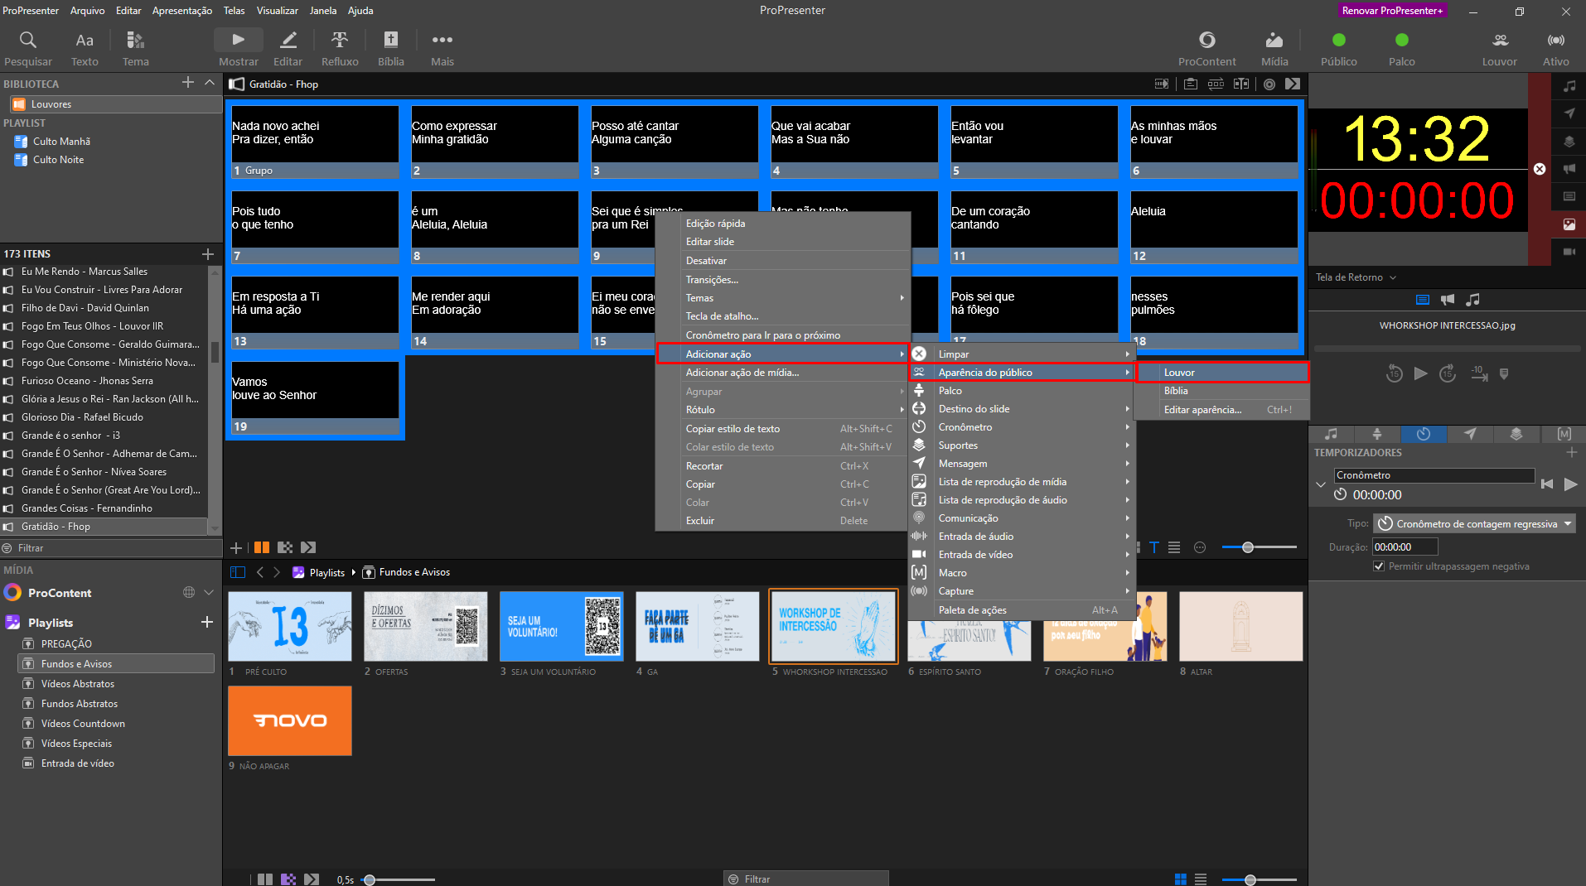Toggle Permitir ultrapassagem negativa checkbox

[x=1379, y=566]
